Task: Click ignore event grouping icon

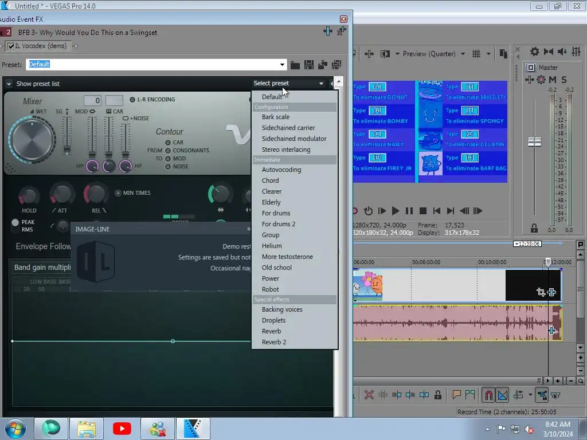Action: (556, 395)
